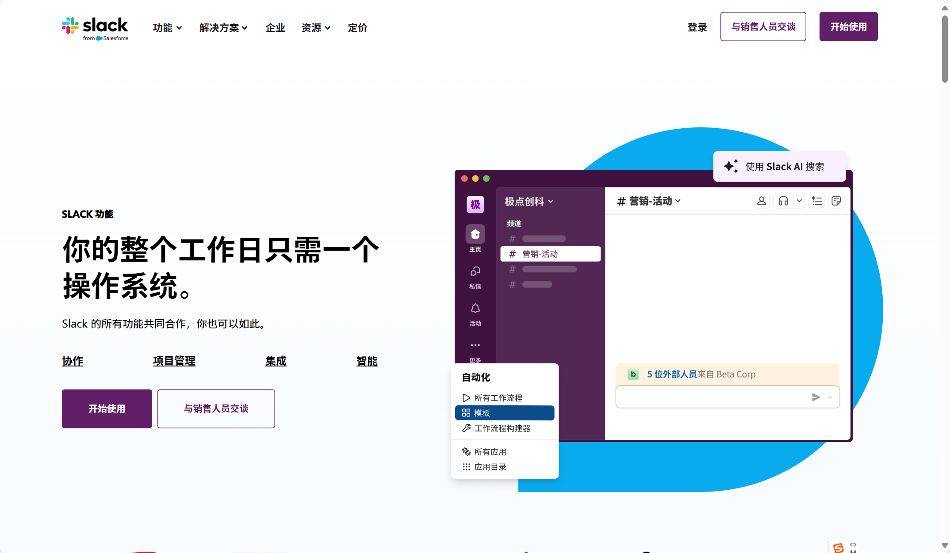Open the canvas icon in channel header
The image size is (950, 553).
[x=836, y=201]
